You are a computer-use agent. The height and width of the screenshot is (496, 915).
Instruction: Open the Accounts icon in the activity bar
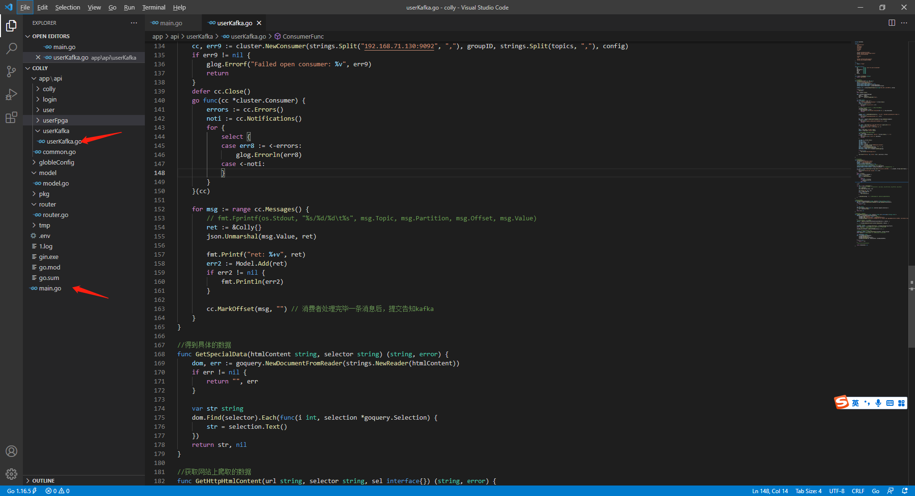(x=11, y=451)
